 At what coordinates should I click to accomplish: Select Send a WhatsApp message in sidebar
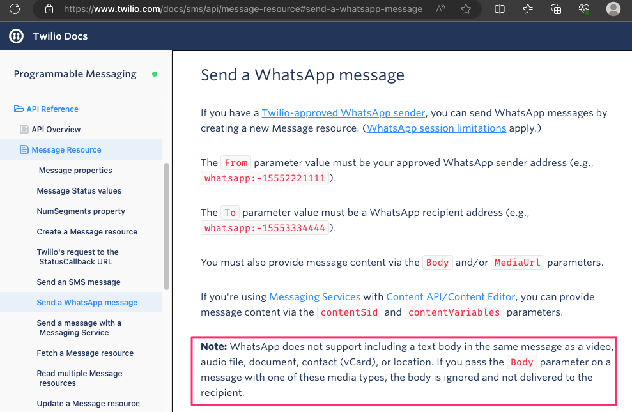click(x=87, y=303)
